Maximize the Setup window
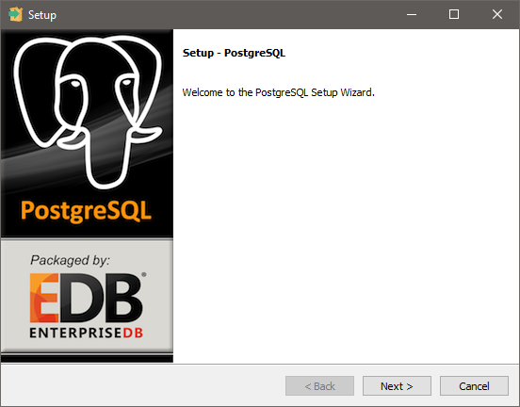Screen dimensions: 520x407 point(454,14)
